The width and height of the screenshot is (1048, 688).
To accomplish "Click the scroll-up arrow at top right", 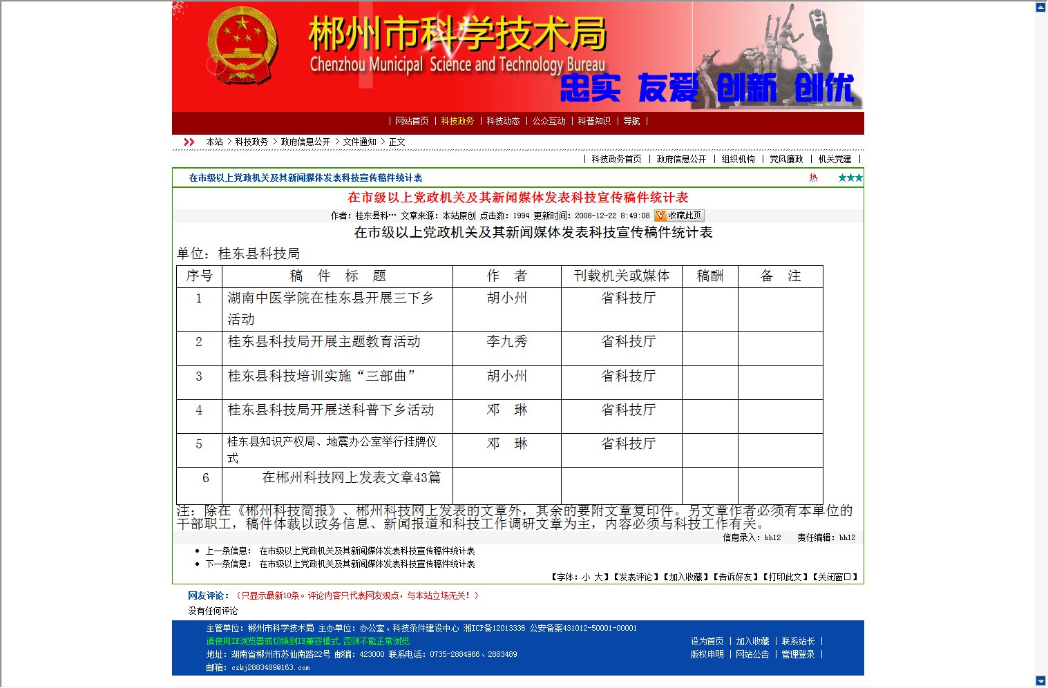I will (x=1040, y=8).
